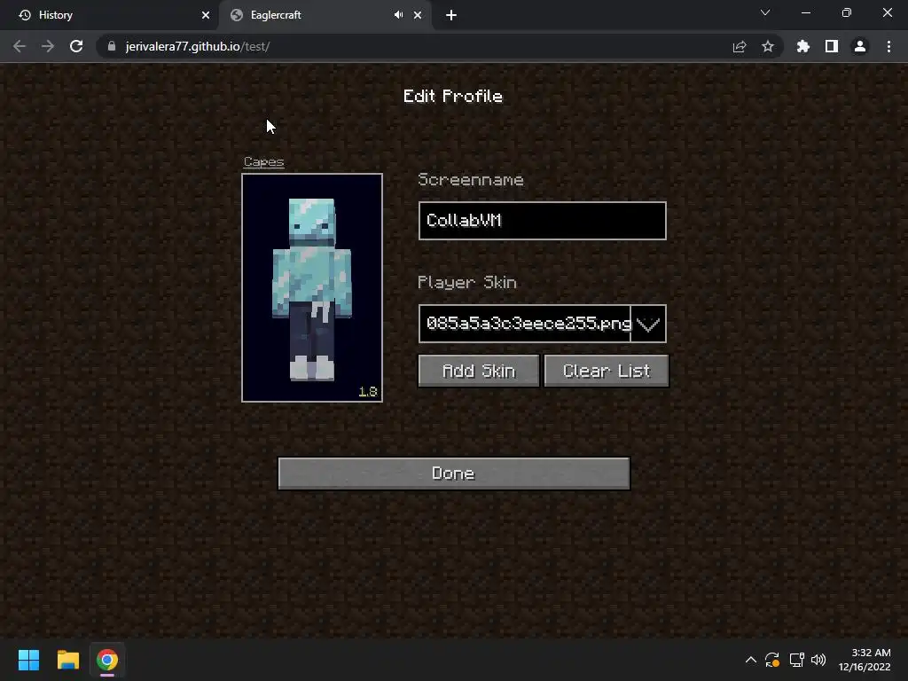Image resolution: width=908 pixels, height=681 pixels.
Task: Open the tab search chevron
Action: point(765,12)
